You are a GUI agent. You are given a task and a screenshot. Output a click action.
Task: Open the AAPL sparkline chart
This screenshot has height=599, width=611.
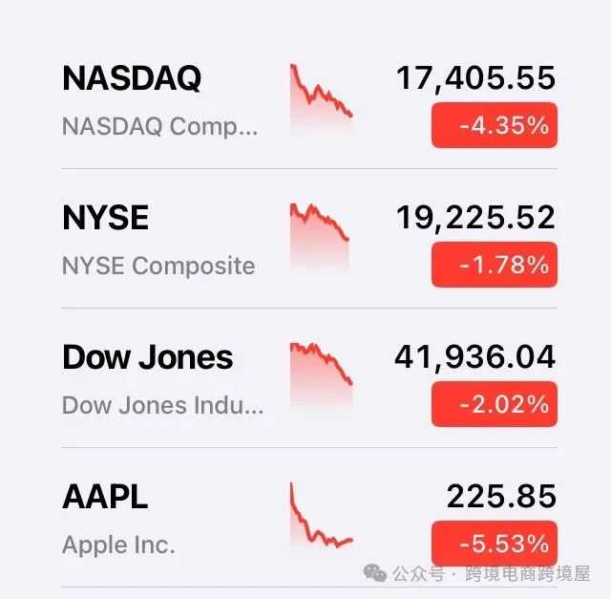pyautogui.click(x=322, y=518)
